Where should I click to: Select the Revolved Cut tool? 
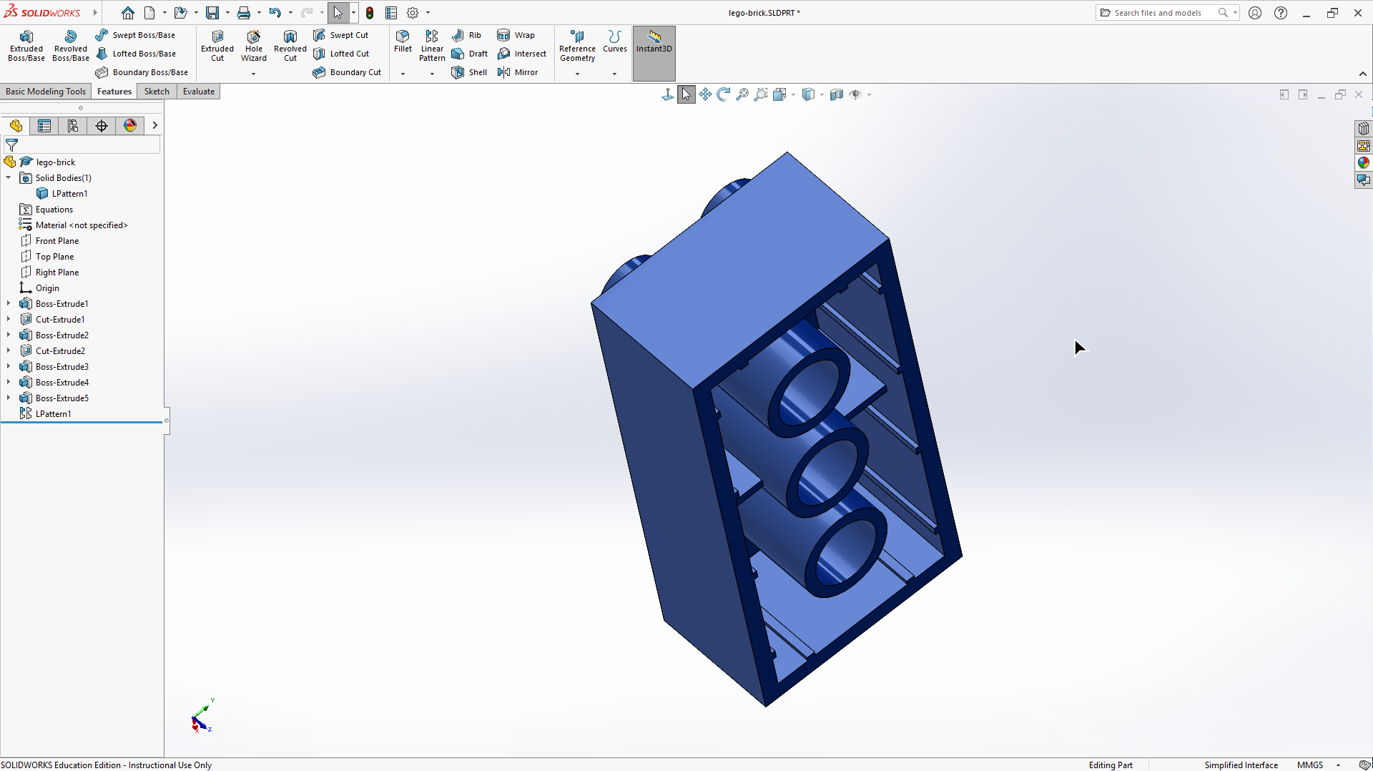[290, 46]
